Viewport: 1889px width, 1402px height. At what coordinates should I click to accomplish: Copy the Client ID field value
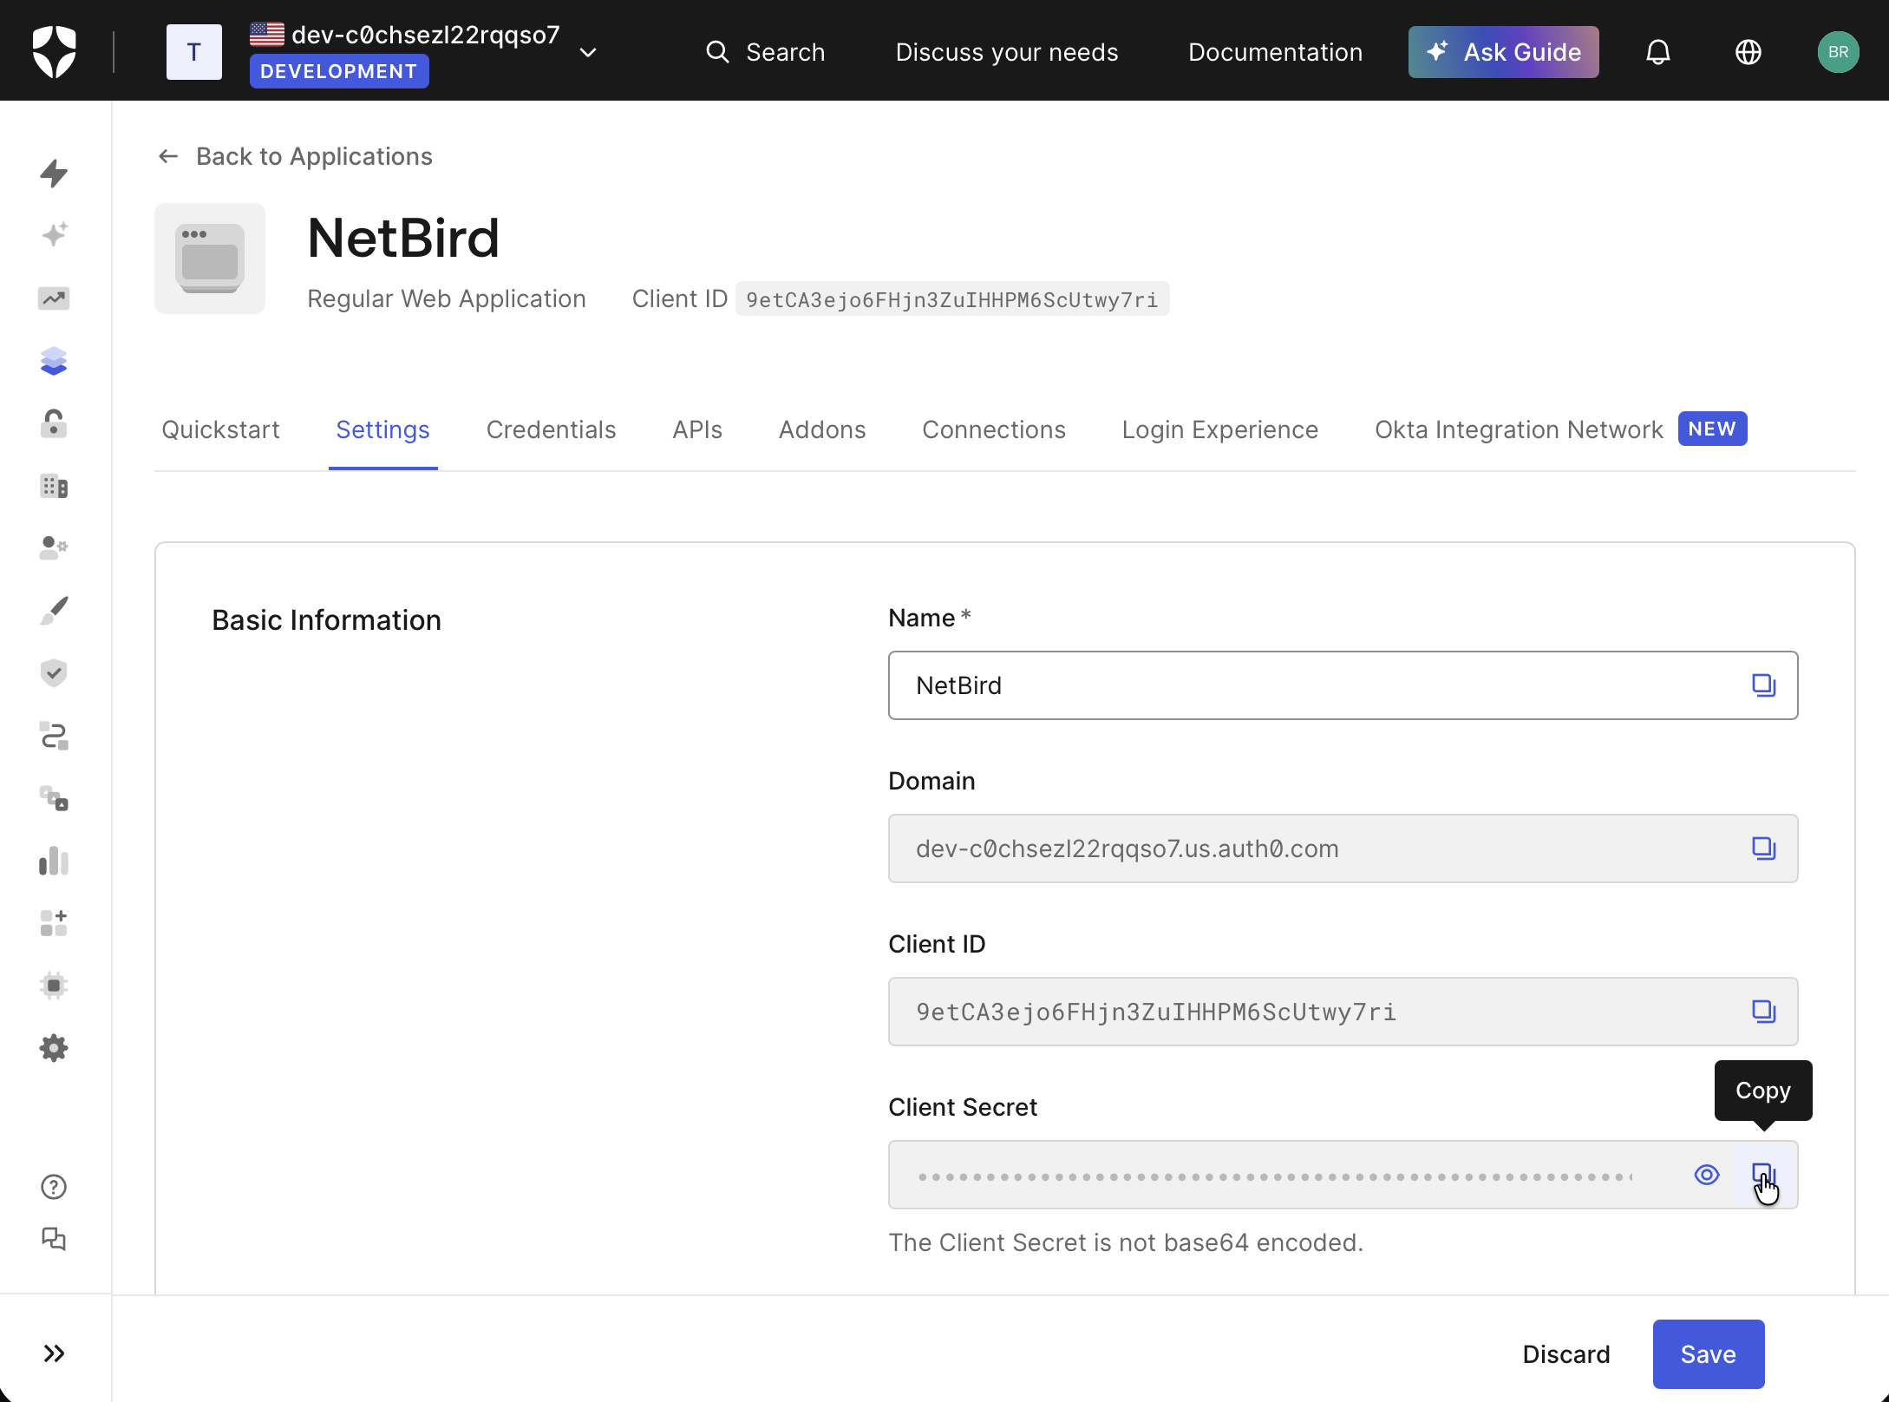pyautogui.click(x=1763, y=1012)
